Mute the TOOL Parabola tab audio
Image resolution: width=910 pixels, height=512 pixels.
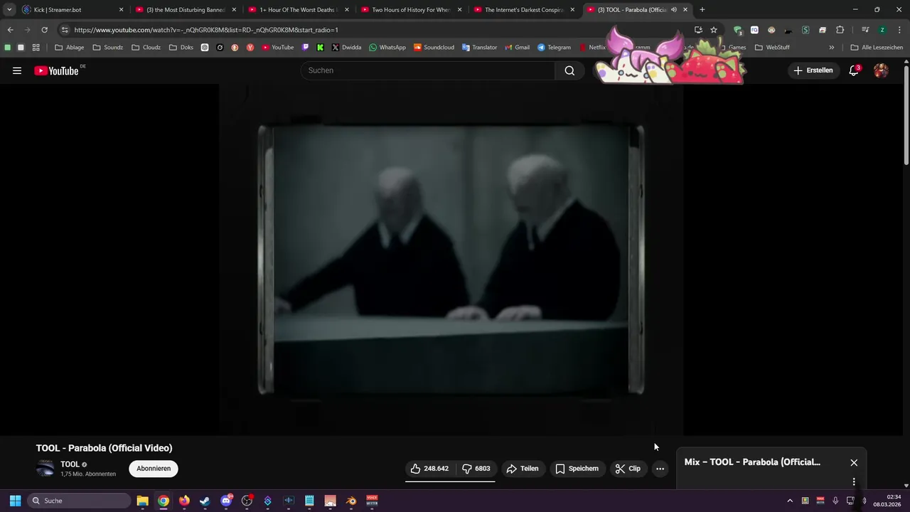(x=674, y=10)
